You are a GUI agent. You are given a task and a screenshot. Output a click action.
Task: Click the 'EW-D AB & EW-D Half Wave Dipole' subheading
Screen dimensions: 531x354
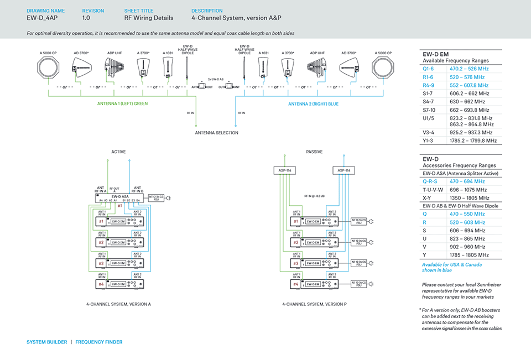(x=461, y=206)
